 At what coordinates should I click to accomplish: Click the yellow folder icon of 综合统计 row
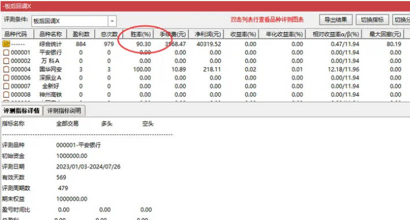6,44
